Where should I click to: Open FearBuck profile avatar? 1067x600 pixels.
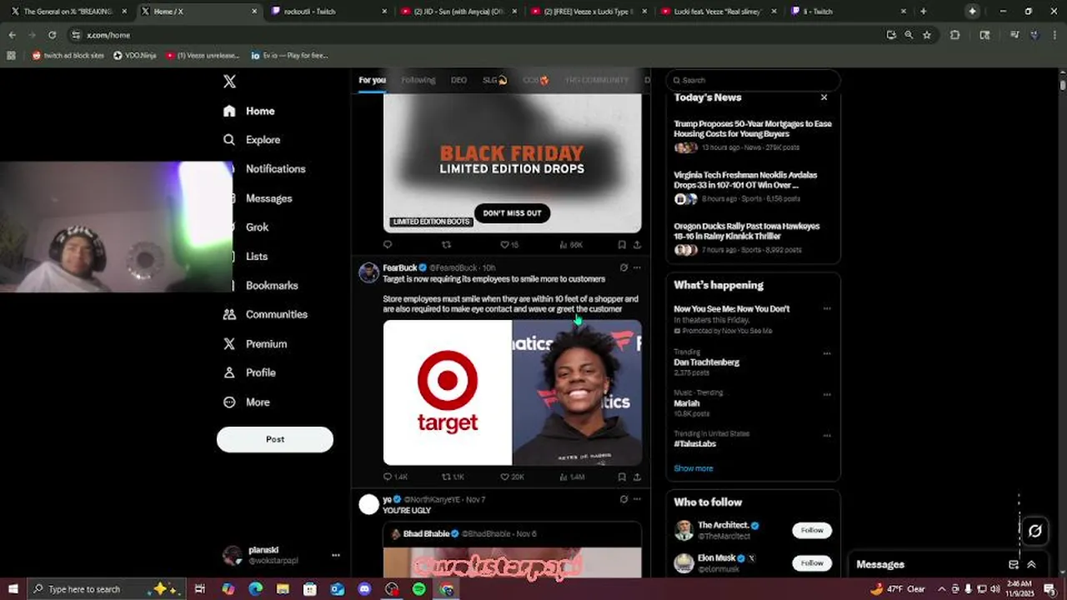click(368, 272)
